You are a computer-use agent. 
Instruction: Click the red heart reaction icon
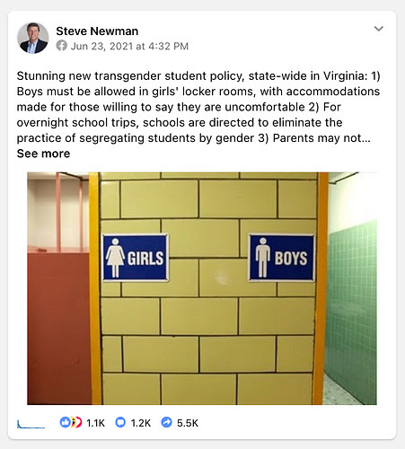click(x=79, y=422)
